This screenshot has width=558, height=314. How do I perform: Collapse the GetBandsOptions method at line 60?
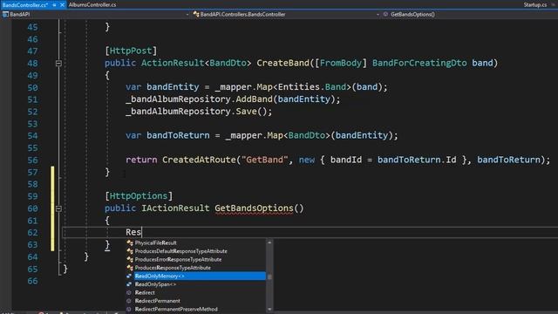pos(58,208)
